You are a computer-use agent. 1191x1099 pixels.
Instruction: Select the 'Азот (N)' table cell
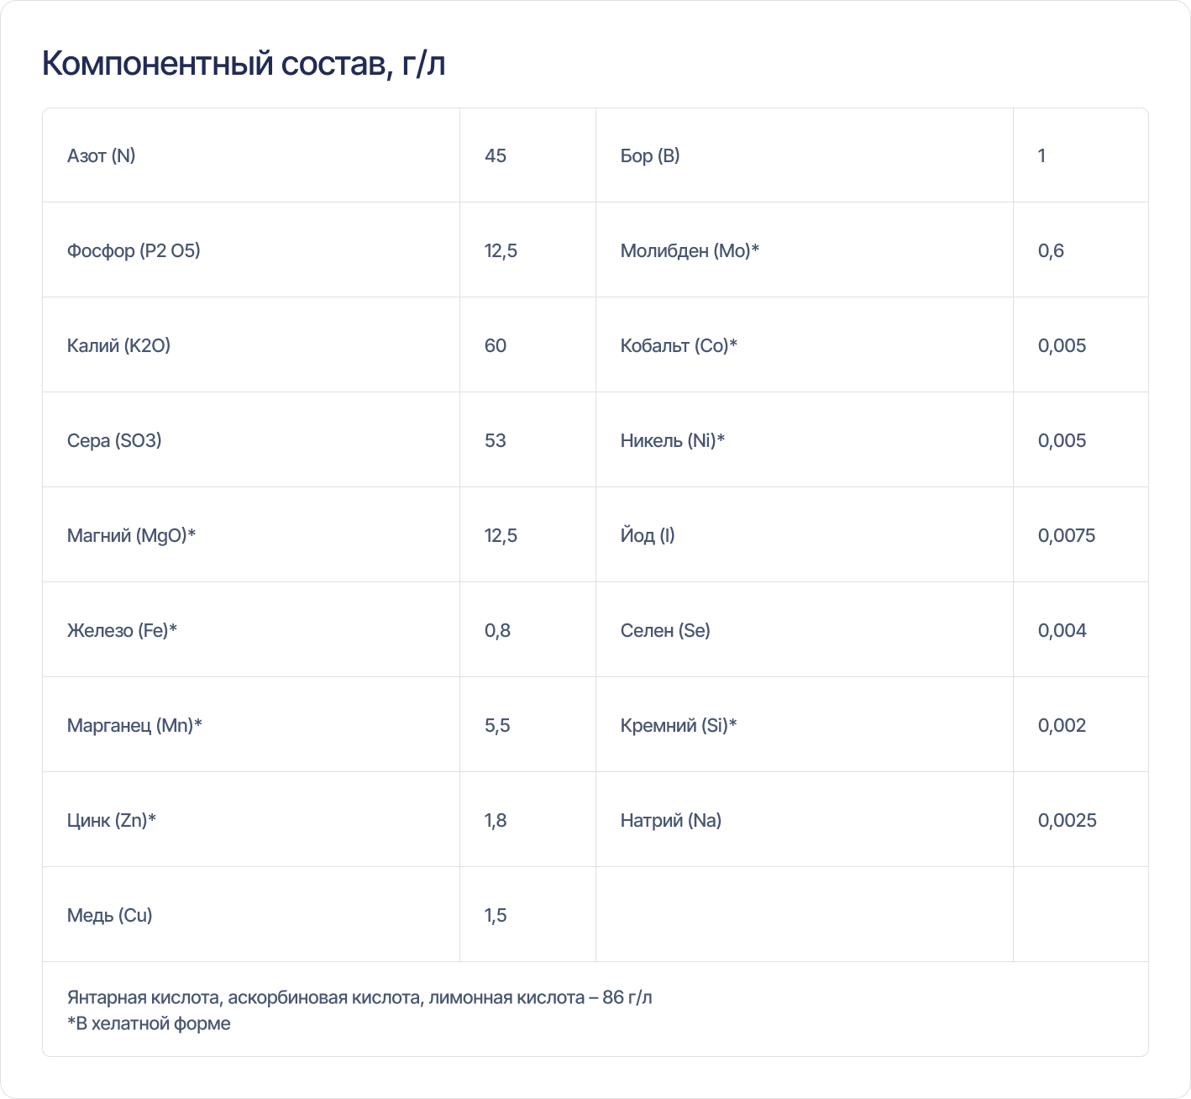tap(251, 155)
